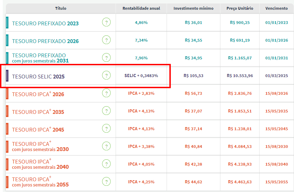Click help icon for Tesouro Prefixado 2023

tap(106, 23)
